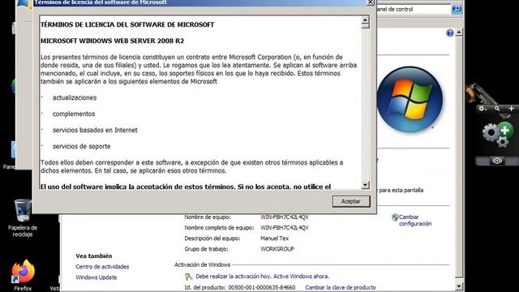Select the MICROSOFT WINDOWS WEB SERVER 2008 R2 heading
The image size is (519, 292).
[112, 41]
